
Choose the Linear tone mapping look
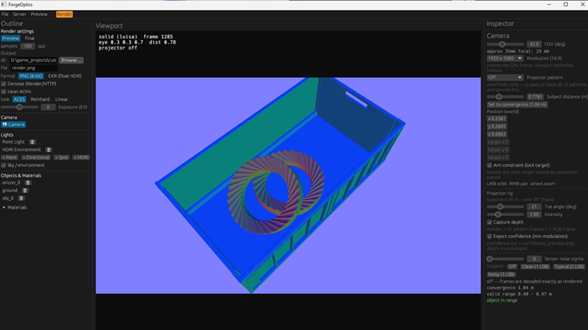(x=61, y=99)
